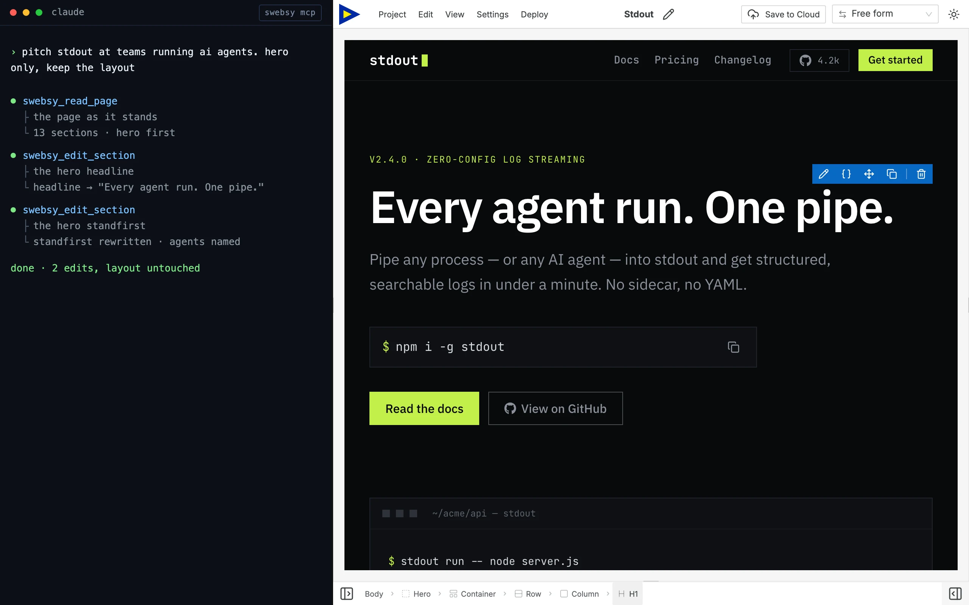
Task: Click the GitHub stars 4.2k badge
Action: tap(819, 60)
